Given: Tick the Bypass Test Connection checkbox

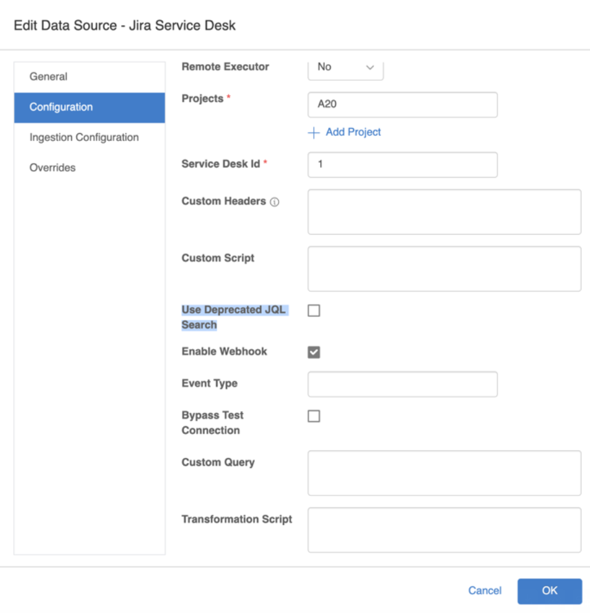Looking at the screenshot, I should pyautogui.click(x=314, y=416).
